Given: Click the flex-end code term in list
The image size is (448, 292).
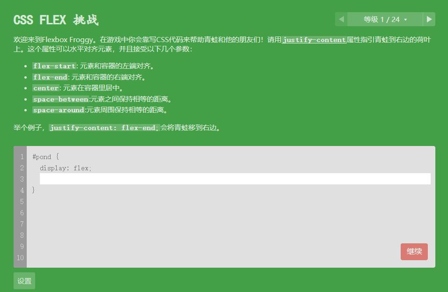Looking at the screenshot, I should click(x=50, y=77).
